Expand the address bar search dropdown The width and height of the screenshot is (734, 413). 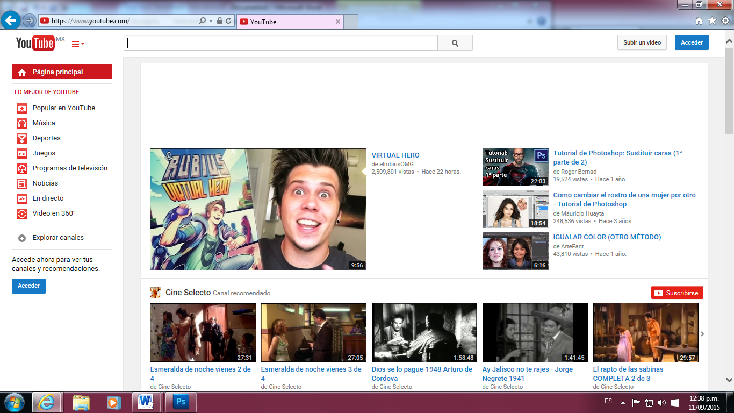tap(211, 21)
